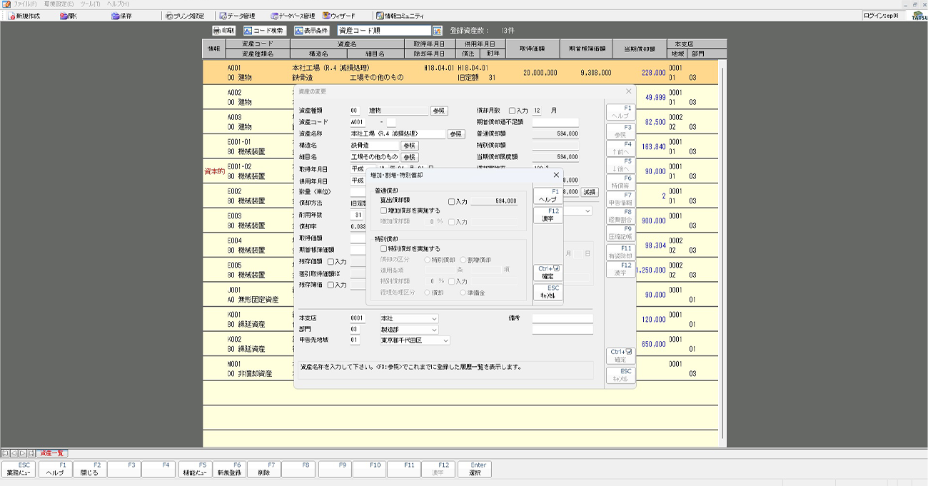Tick the 入力 checkbox beside 算出償却額

452,202
